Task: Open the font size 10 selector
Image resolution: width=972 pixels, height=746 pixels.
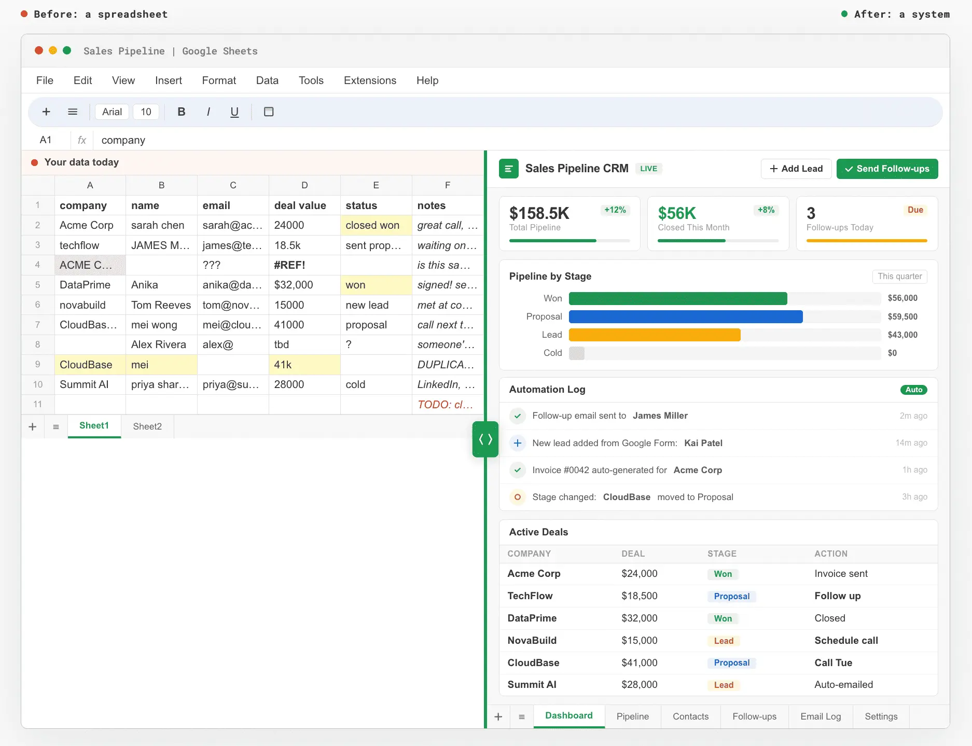Action: [146, 112]
